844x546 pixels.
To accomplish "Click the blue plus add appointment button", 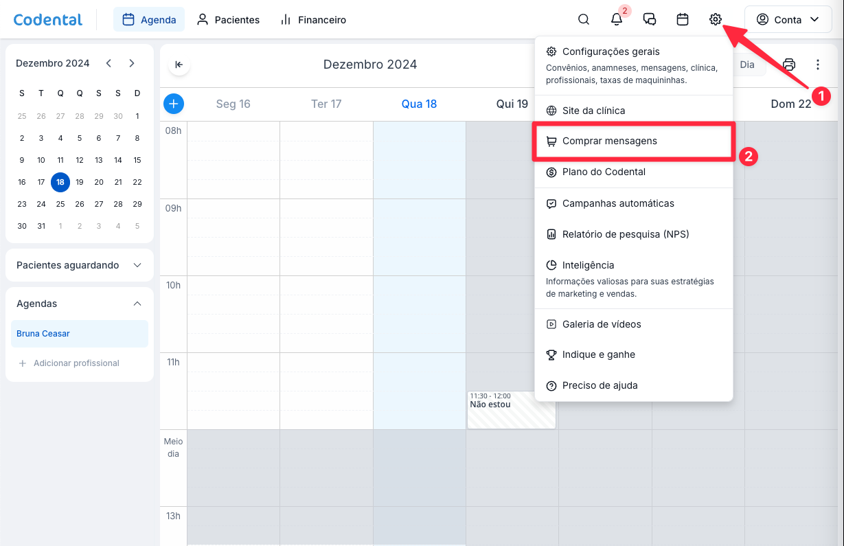I will [x=174, y=104].
